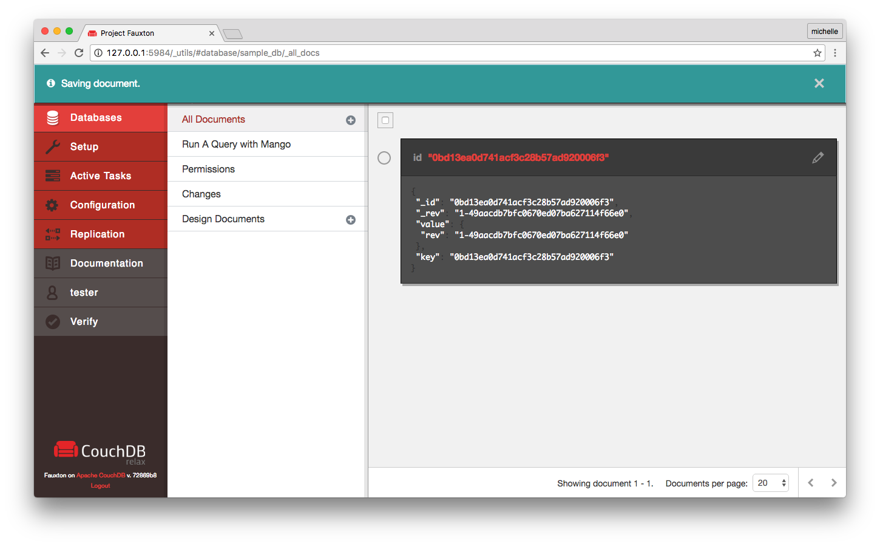Click plus icon next to Design Documents
The height and width of the screenshot is (546, 880).
tap(351, 220)
